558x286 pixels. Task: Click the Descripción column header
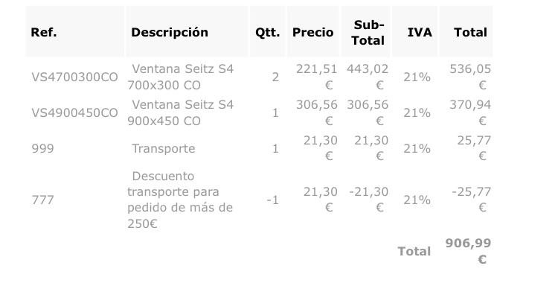pyautogui.click(x=170, y=33)
